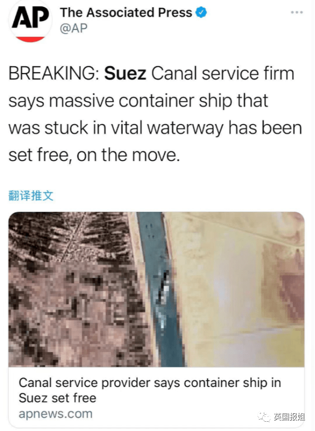
Task: Click the 翻译推文 translate tweet link
Action: tap(31, 196)
